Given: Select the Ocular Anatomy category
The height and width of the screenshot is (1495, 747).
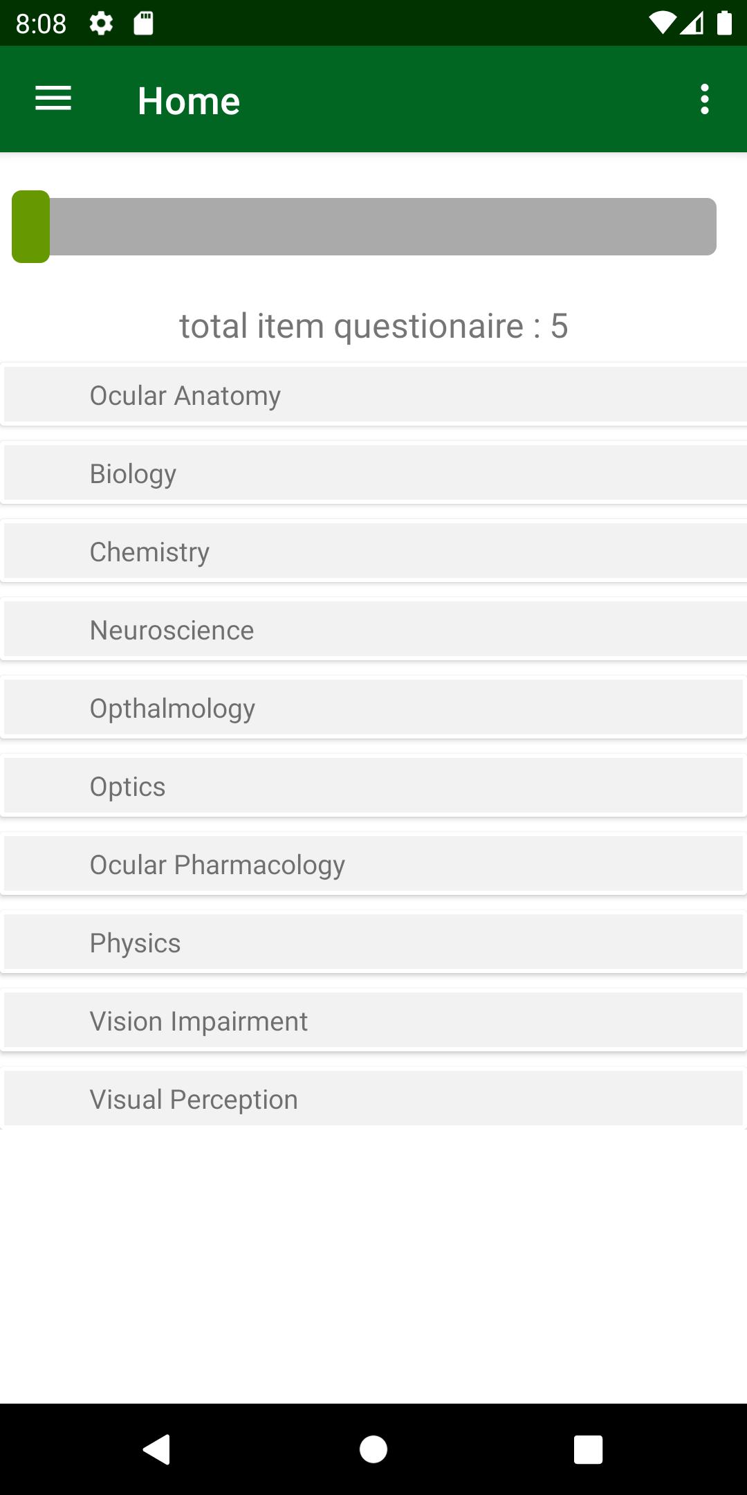Looking at the screenshot, I should pos(373,395).
